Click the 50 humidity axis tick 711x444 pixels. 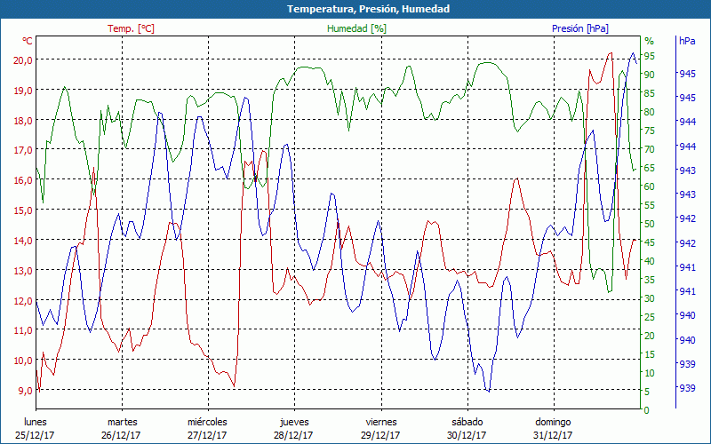point(650,224)
